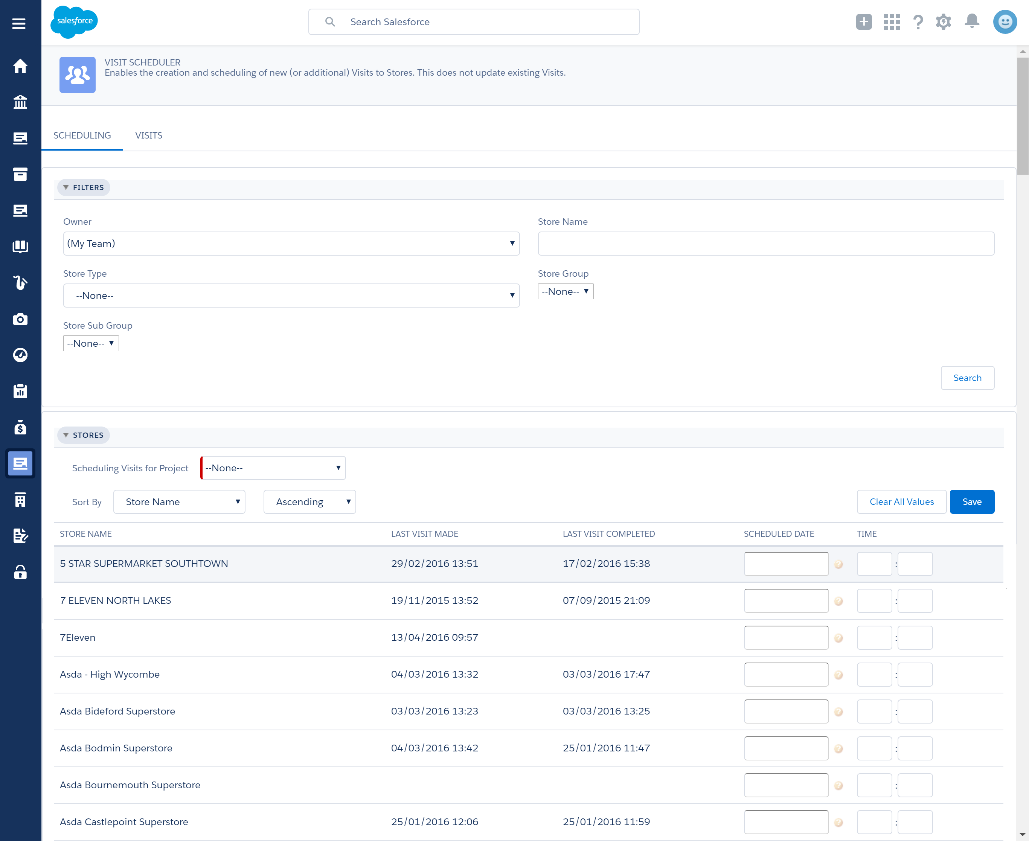Open the padlock icon in sidebar
Screen dimensions: 1029x841
coord(20,572)
